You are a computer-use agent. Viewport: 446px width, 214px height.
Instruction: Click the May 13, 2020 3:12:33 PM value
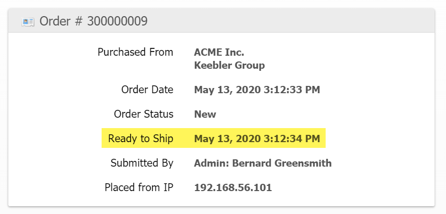tap(257, 90)
